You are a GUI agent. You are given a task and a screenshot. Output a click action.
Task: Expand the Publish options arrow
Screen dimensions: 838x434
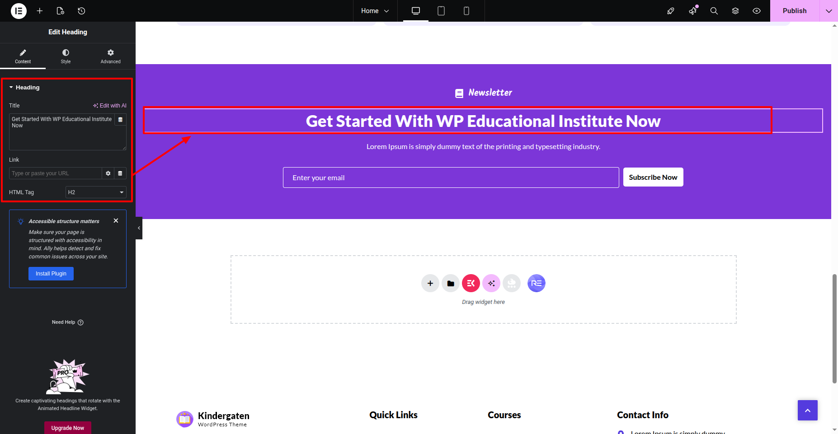(x=829, y=11)
